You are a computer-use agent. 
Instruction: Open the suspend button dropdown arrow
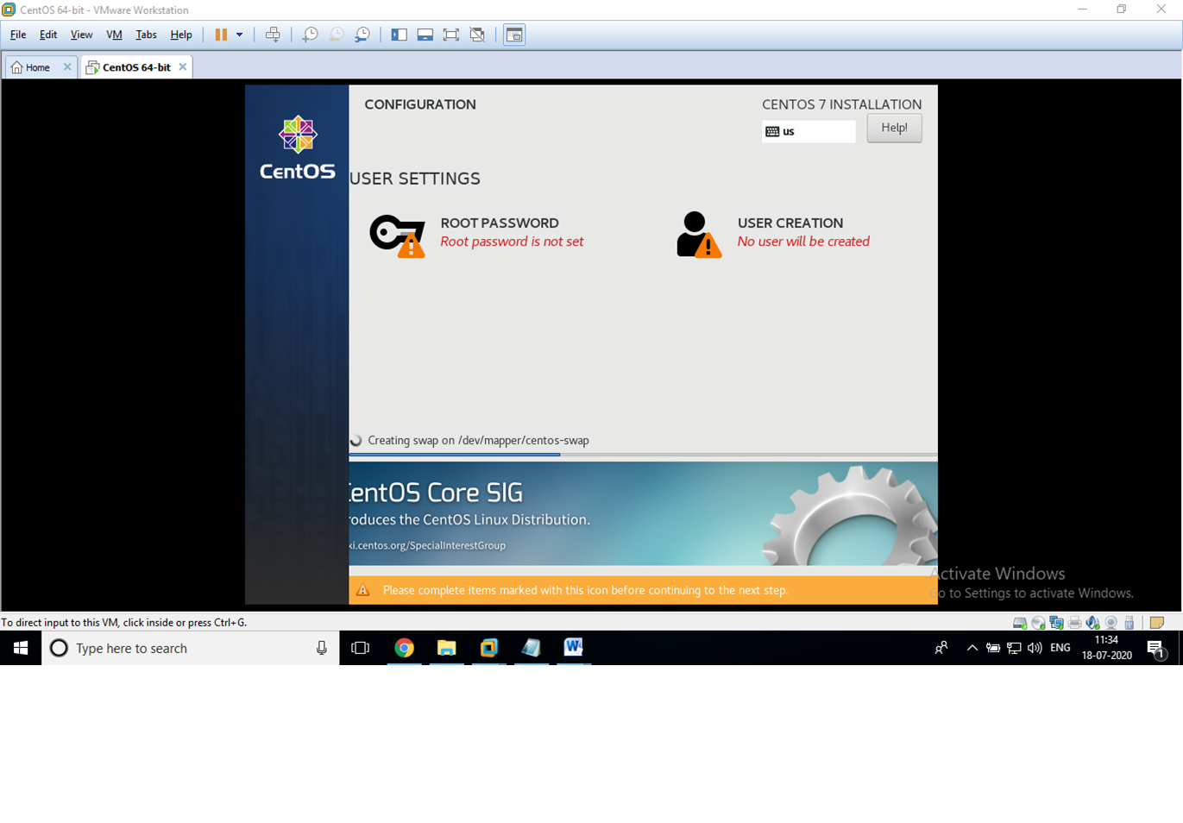click(239, 35)
